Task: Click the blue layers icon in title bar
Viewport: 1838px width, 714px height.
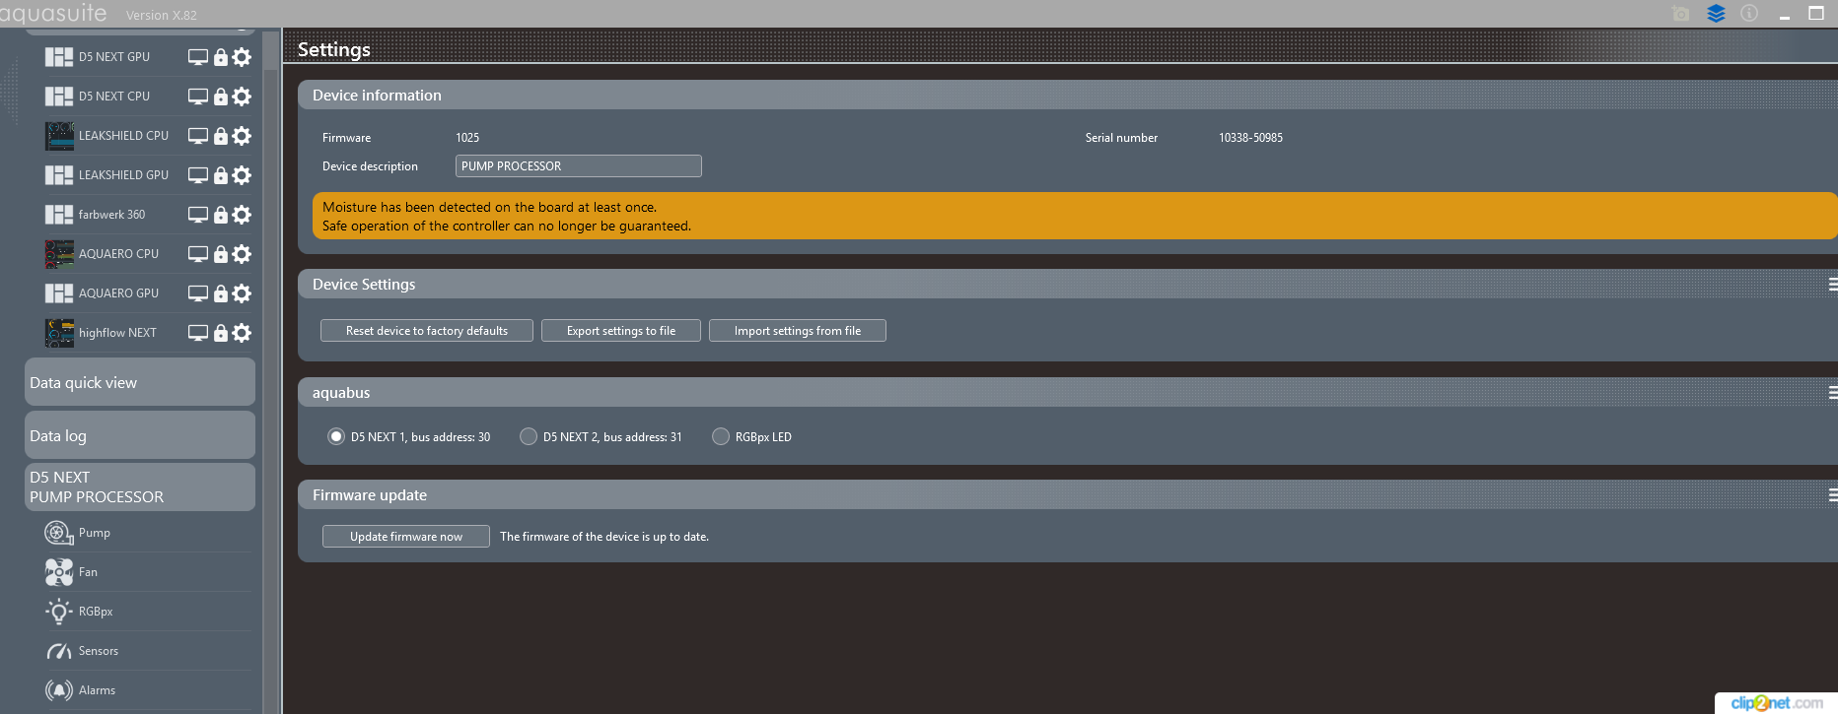Action: click(1716, 14)
